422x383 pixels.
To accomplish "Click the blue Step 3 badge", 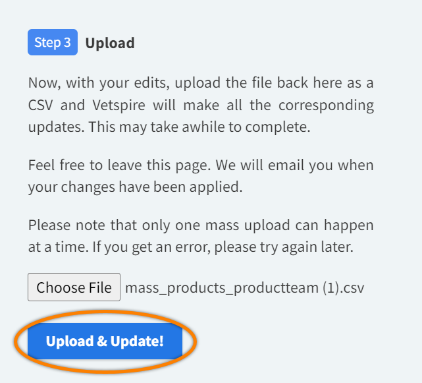I will [53, 43].
